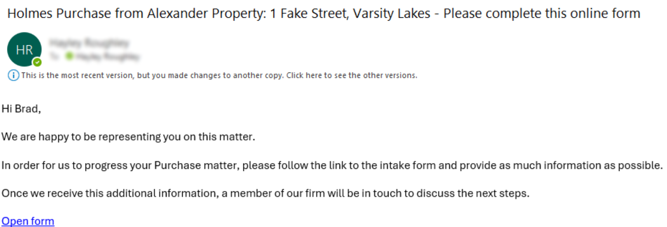Click the words "intake form" in body

408,166
